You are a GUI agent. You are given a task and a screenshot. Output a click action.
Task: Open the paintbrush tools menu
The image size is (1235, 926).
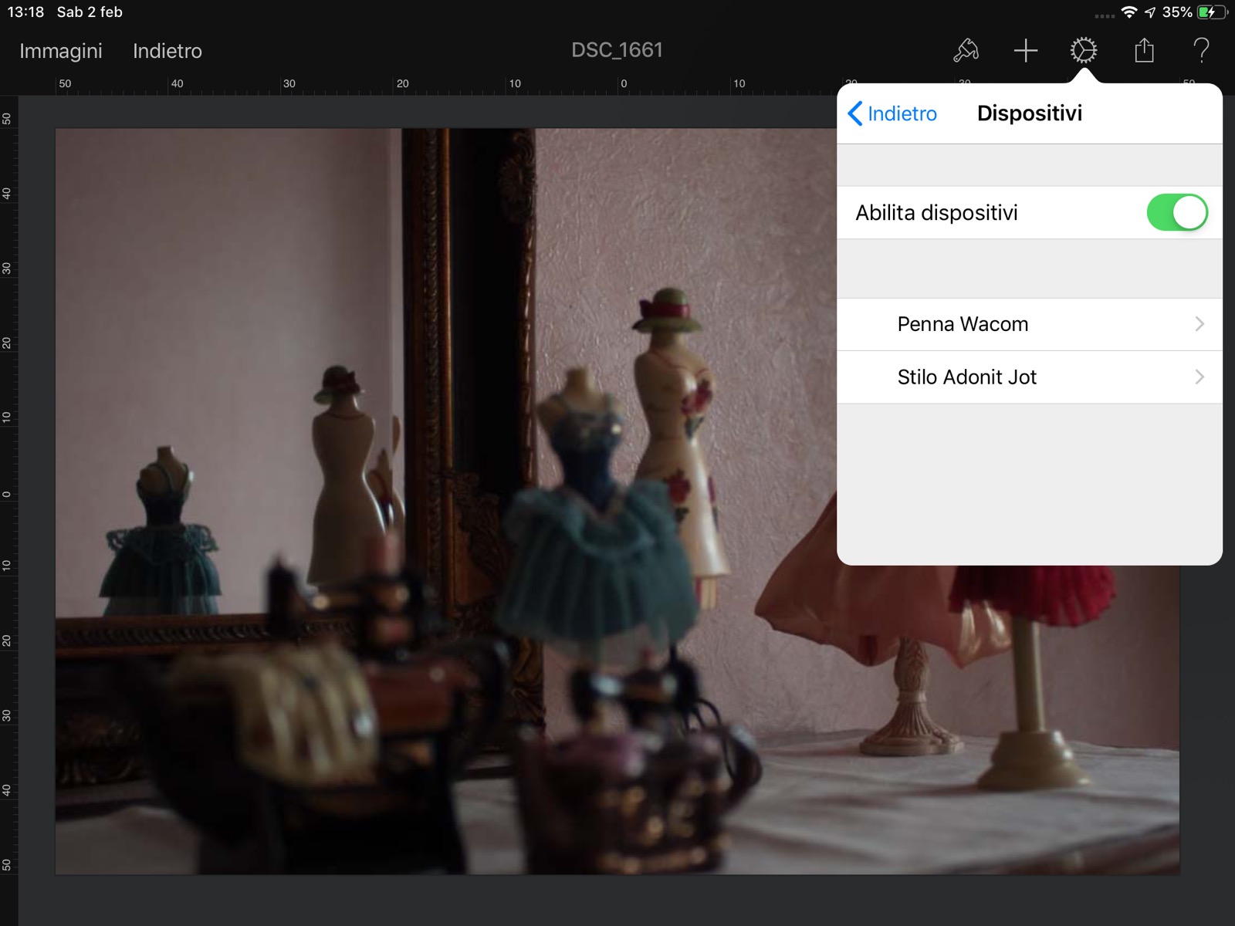[x=966, y=51]
